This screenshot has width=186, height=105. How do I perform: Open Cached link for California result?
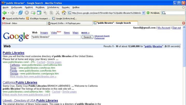[56, 92]
